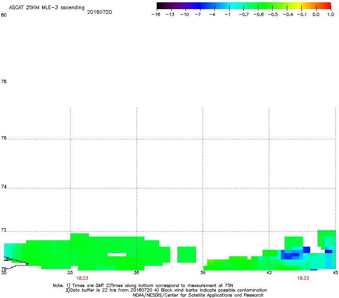This screenshot has height=298, width=339.
Task: Click the red 18:23 time near longitude 33
Action: click(x=82, y=278)
